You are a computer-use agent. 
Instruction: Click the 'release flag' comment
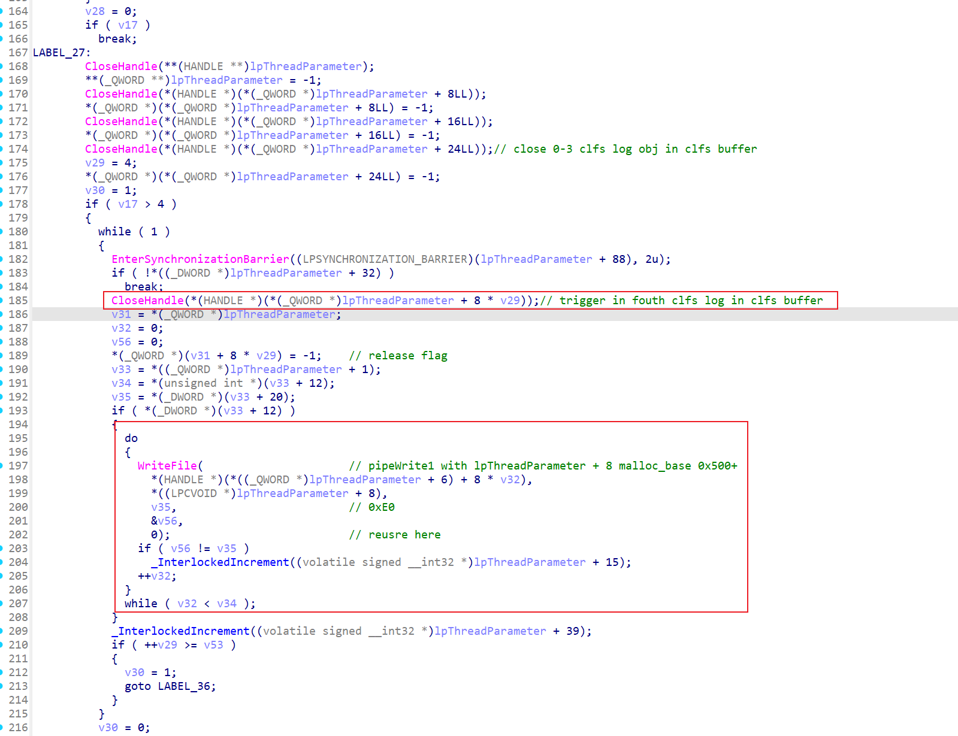[407, 356]
